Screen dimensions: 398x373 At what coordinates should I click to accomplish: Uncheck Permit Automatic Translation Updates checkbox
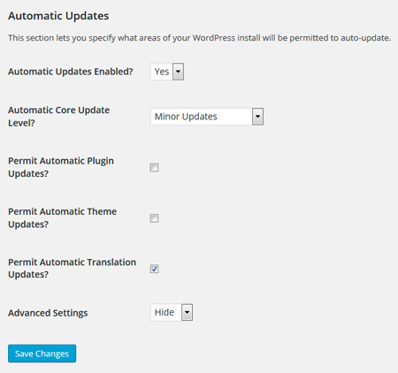(154, 269)
